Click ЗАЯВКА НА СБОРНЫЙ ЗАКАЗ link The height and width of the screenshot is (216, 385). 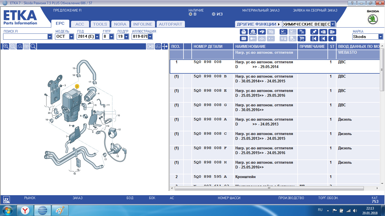pos(315,10)
